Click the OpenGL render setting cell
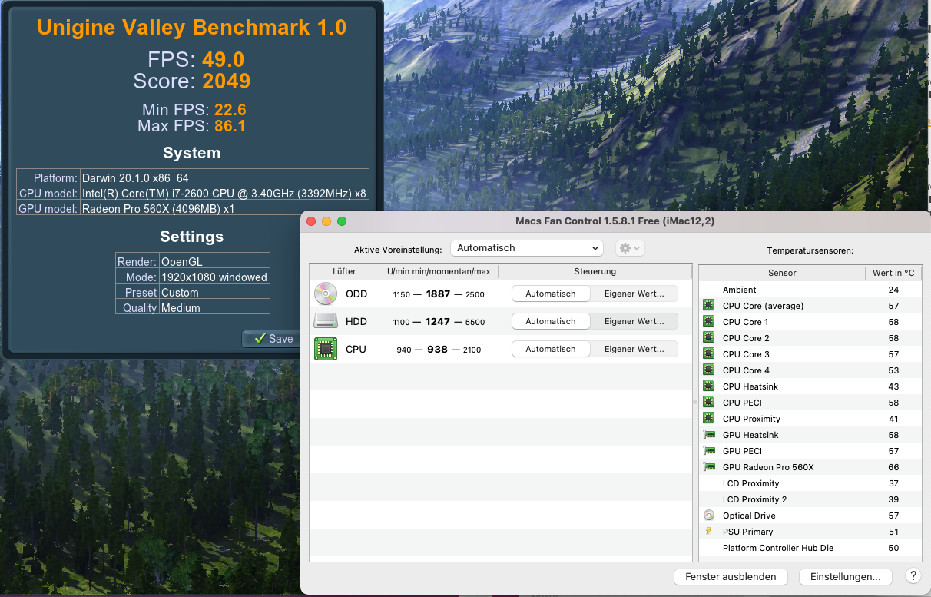The image size is (931, 597). (x=214, y=261)
